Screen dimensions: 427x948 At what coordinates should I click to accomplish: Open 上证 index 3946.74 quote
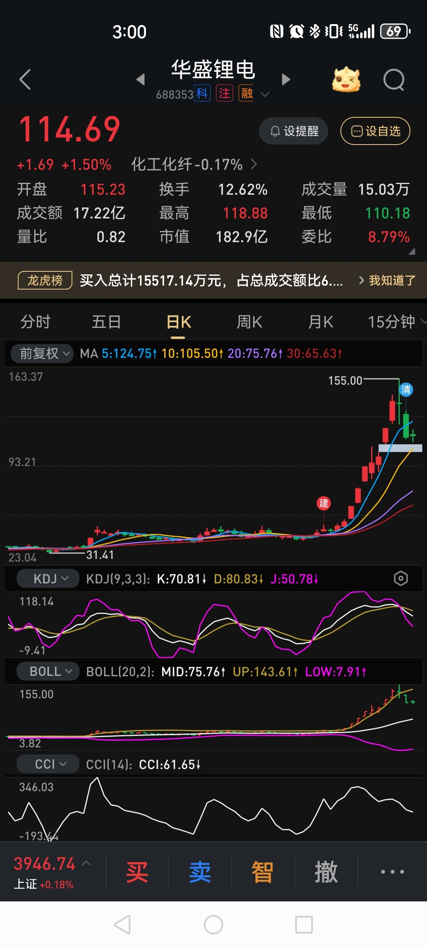44,863
